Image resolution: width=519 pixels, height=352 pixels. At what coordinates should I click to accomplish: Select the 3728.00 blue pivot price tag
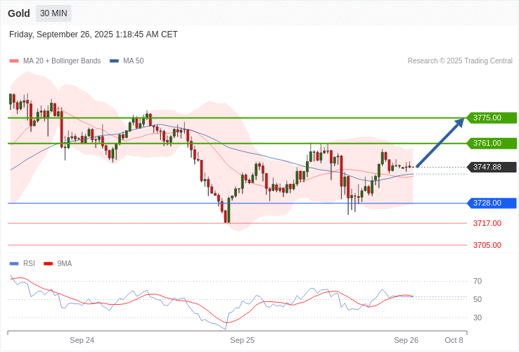click(x=491, y=203)
